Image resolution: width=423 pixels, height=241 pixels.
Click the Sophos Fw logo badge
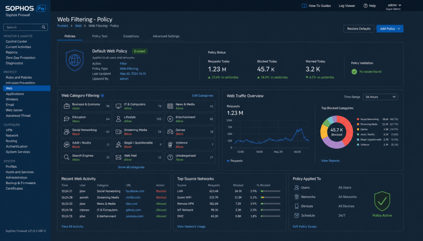[41, 8]
